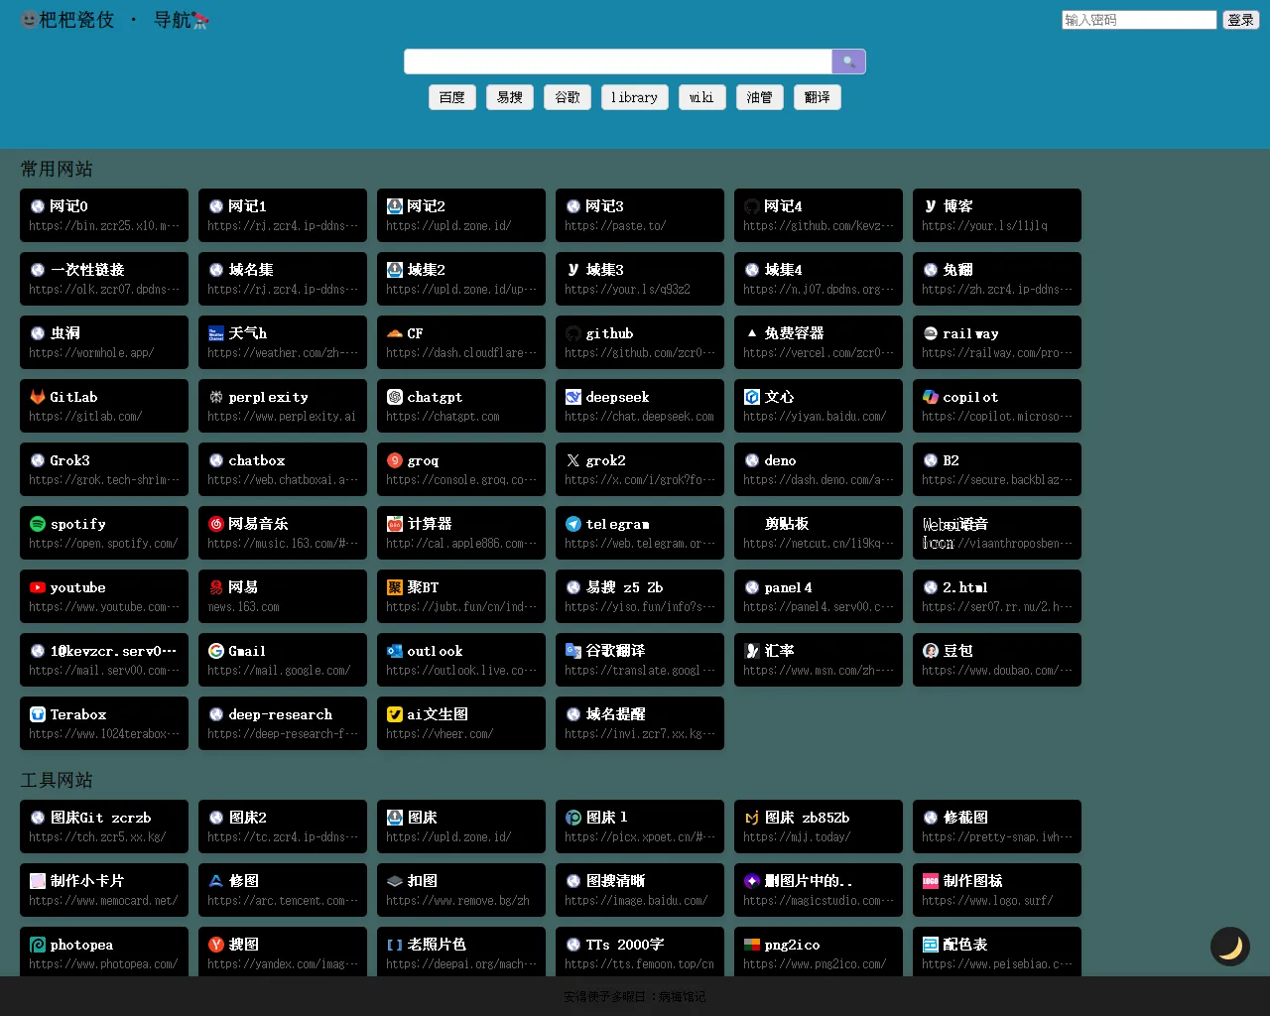Image resolution: width=1270 pixels, height=1016 pixels.
Task: Click the photopea teal icon
Action: coord(38,945)
